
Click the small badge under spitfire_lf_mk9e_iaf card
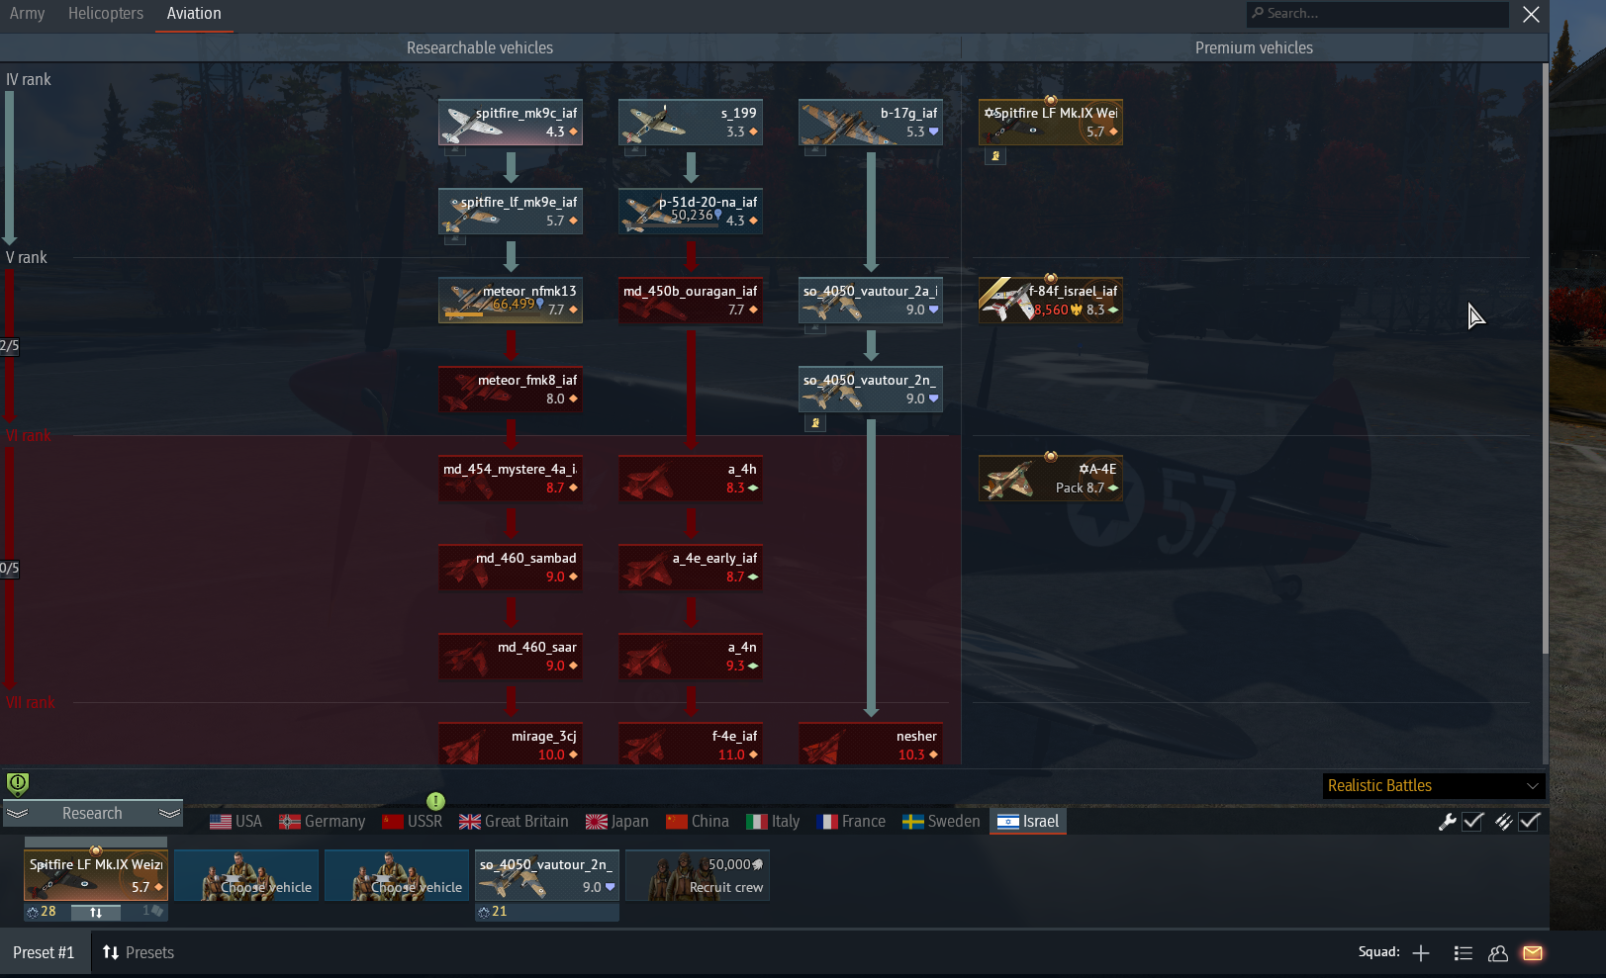454,239
